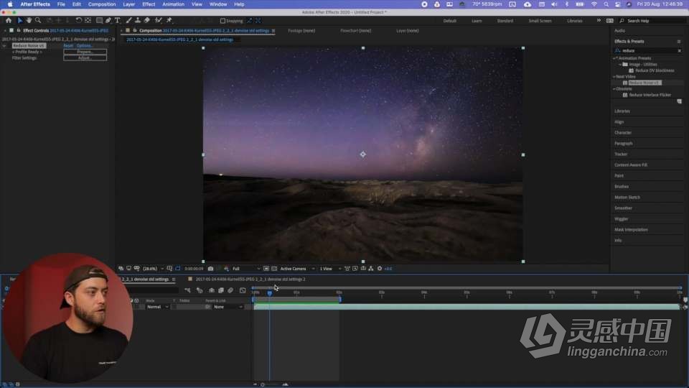Select the Hand tool
Screen dimensions: 689x388
click(29, 21)
